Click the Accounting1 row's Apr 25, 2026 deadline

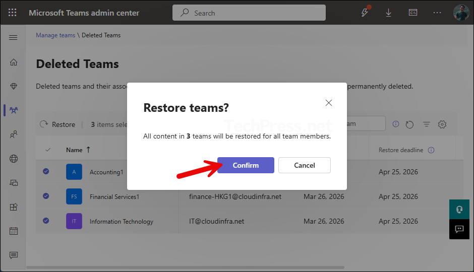[x=398, y=172]
